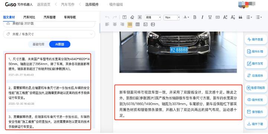Toggle bold formatting
Viewport: 268px width, 134px height.
click(195, 17)
